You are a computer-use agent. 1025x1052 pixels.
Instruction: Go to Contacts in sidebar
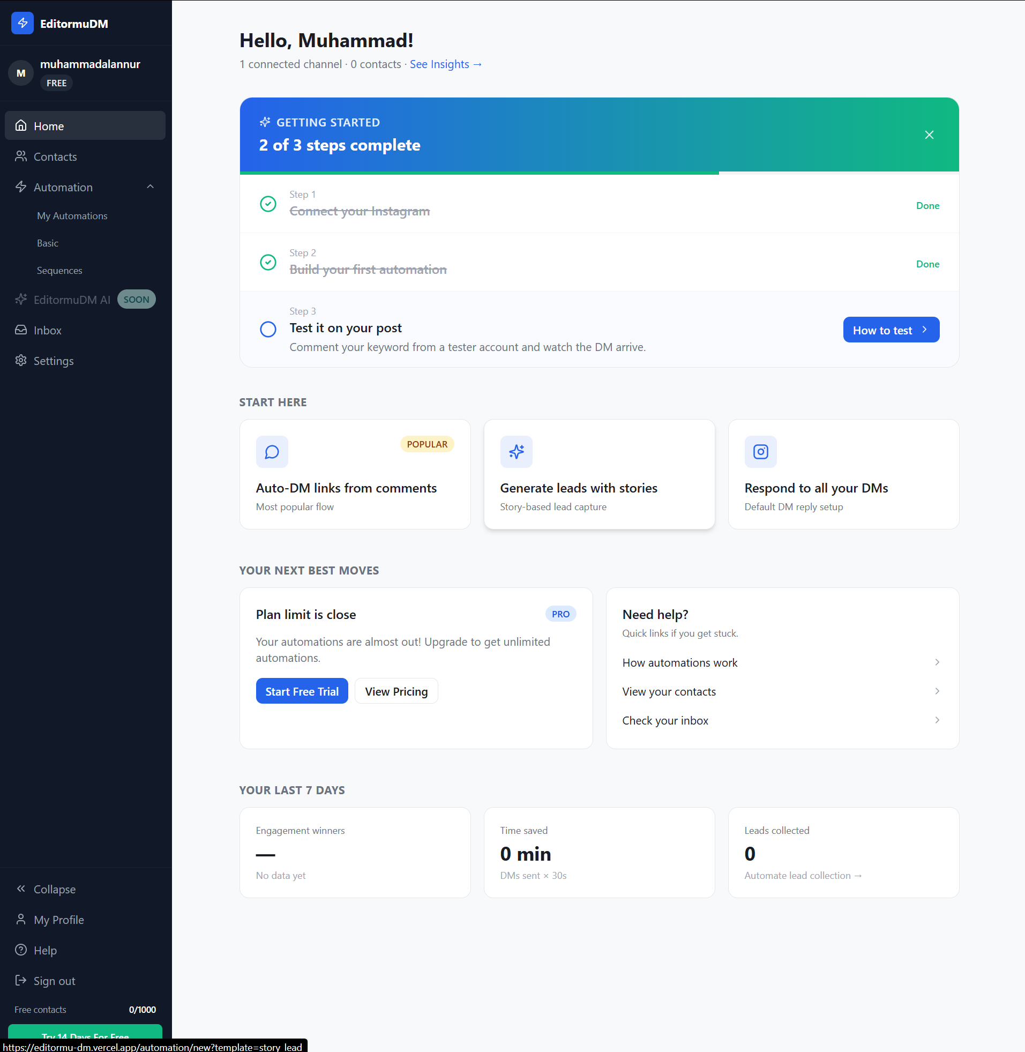coord(85,156)
